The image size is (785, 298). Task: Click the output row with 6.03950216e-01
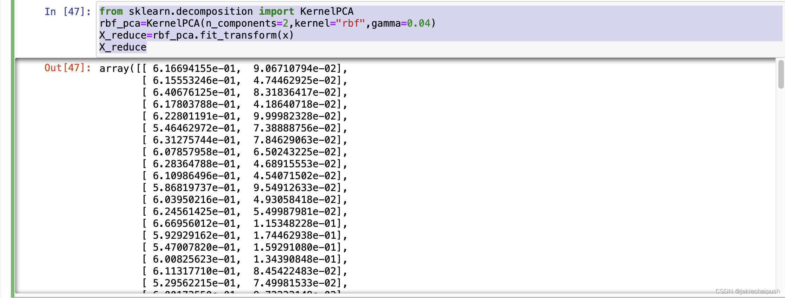(245, 199)
